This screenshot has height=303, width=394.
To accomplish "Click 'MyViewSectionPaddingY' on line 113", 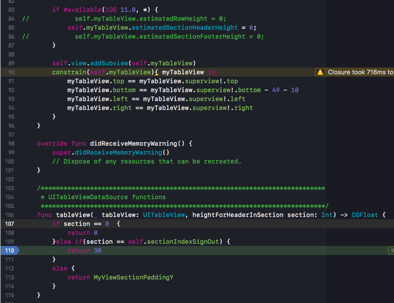I will click(133, 277).
